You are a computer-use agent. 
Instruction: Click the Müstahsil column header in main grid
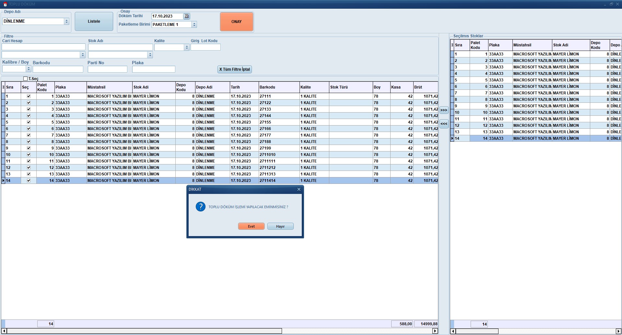[x=109, y=87]
